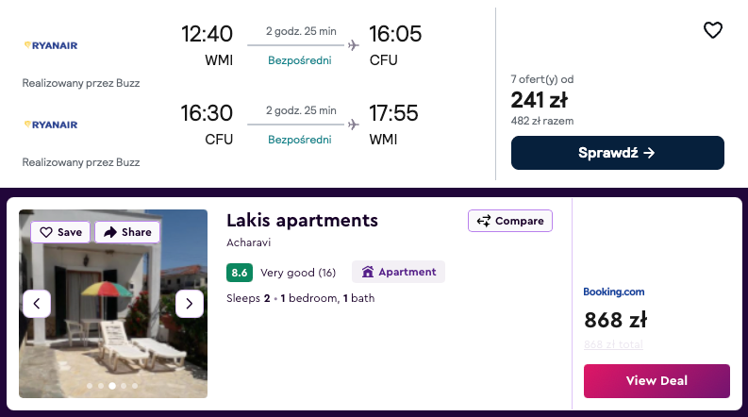Show next hotel photo
748x417 pixels.
tap(190, 303)
